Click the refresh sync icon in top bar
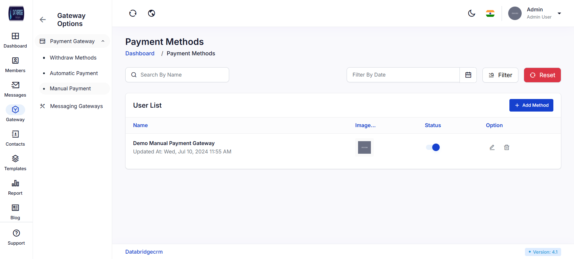 [x=133, y=13]
